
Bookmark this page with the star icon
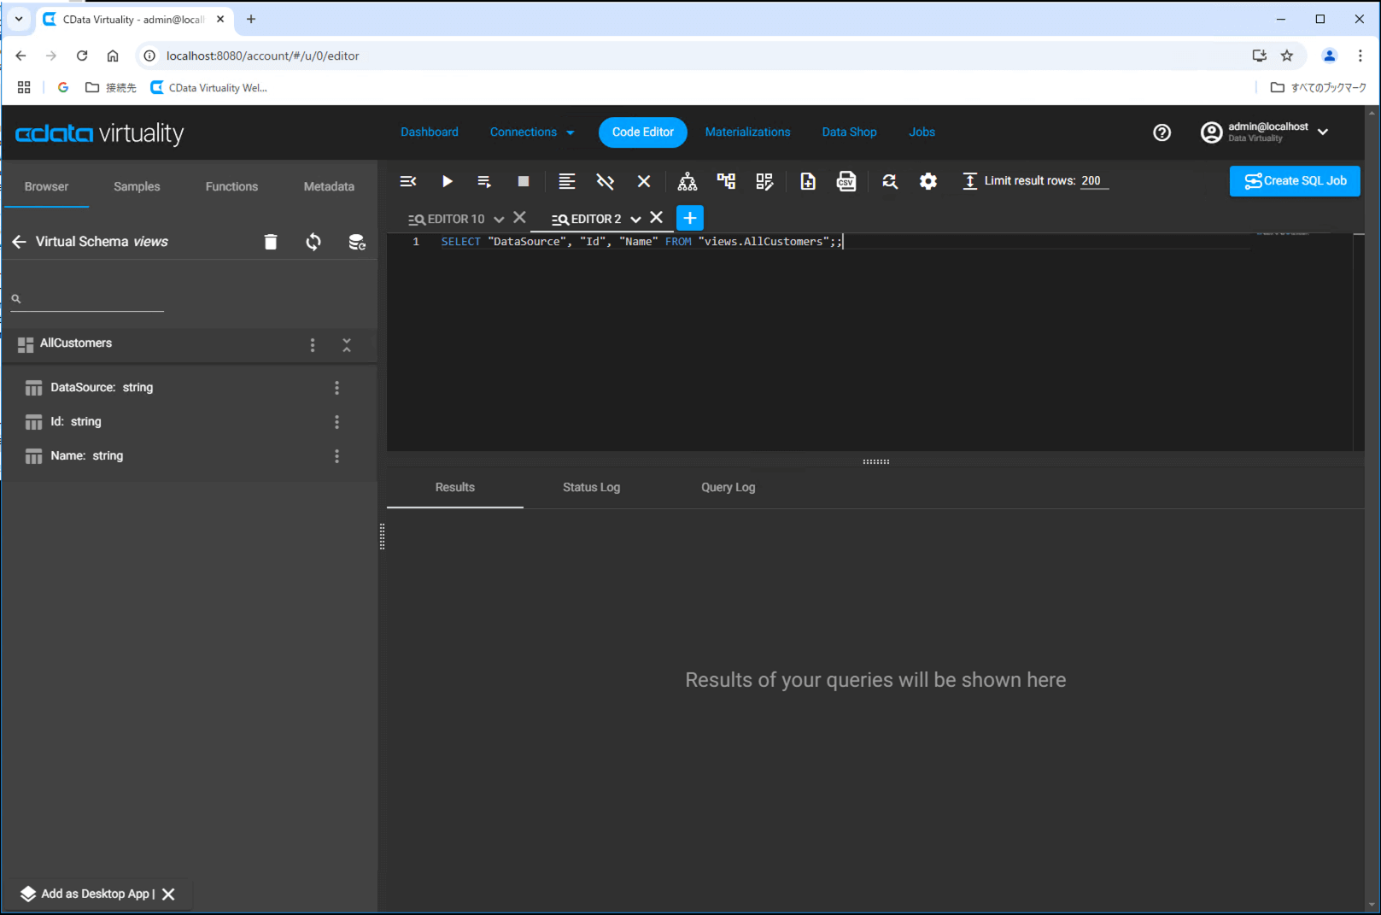(x=1287, y=56)
